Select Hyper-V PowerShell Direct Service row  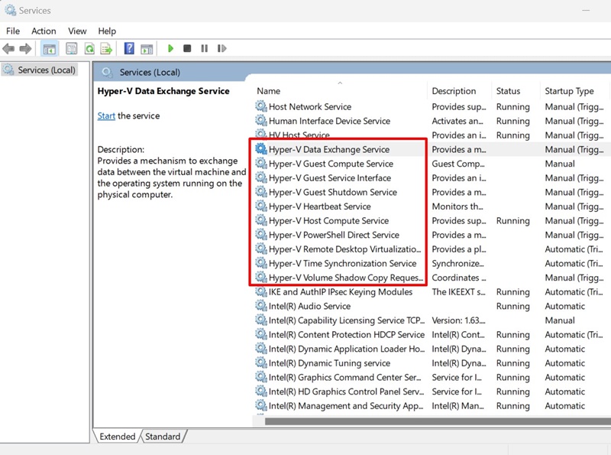click(x=431, y=235)
